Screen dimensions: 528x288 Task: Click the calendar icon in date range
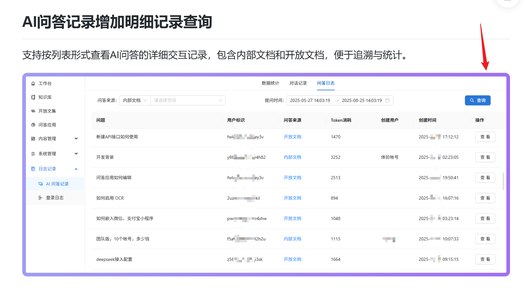point(387,101)
